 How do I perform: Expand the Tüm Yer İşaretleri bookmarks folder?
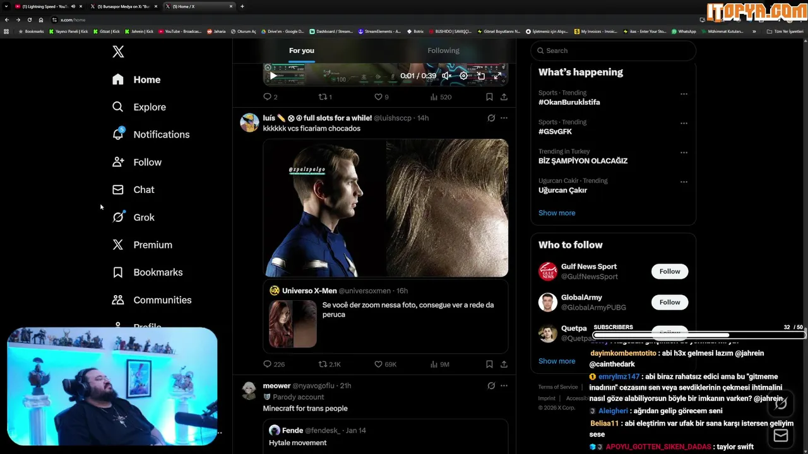[x=785, y=32]
